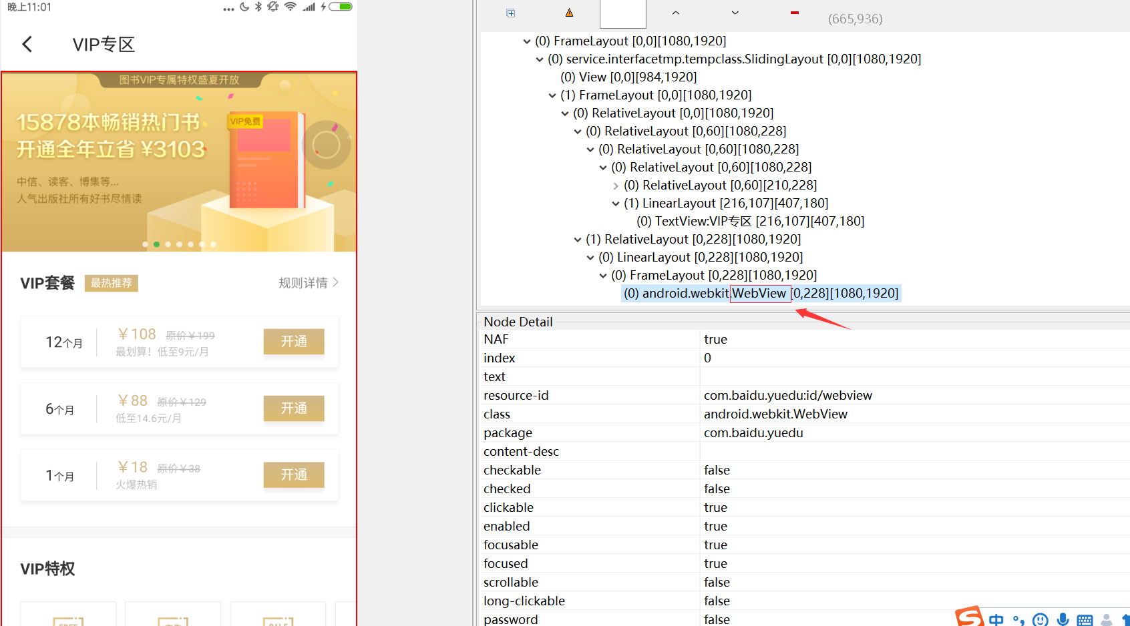Open 规则详情 link
The height and width of the screenshot is (626, 1130).
[303, 283]
